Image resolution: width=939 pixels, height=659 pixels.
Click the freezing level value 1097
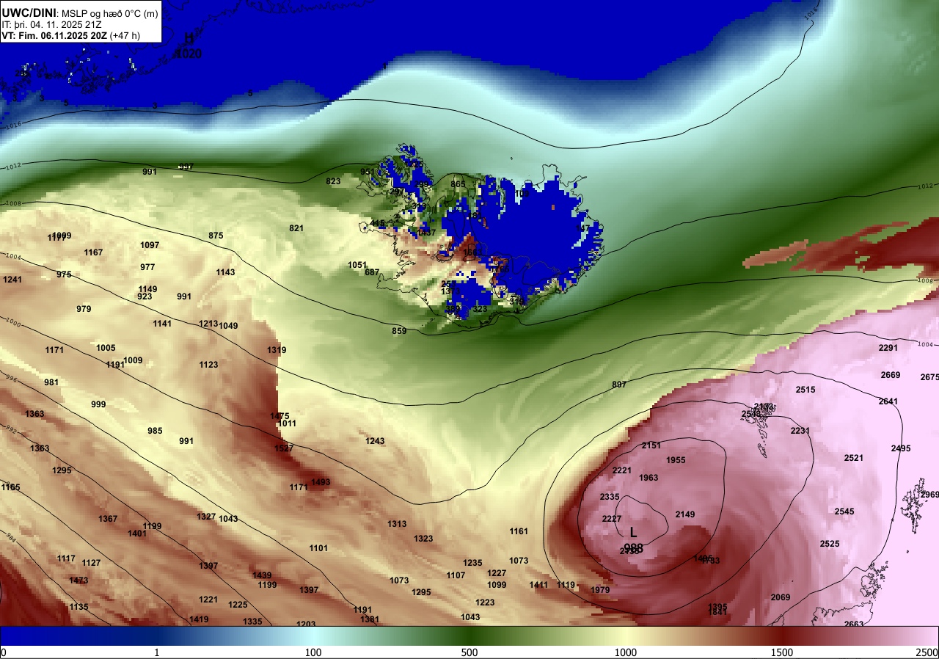tap(150, 245)
